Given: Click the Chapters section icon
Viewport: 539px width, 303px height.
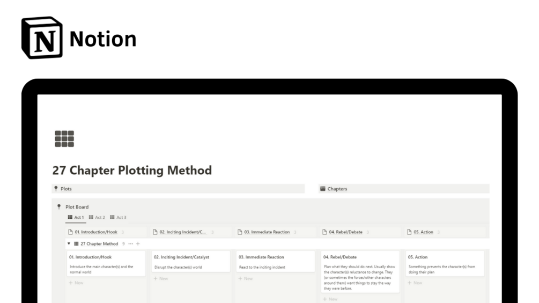Looking at the screenshot, I should coord(323,189).
